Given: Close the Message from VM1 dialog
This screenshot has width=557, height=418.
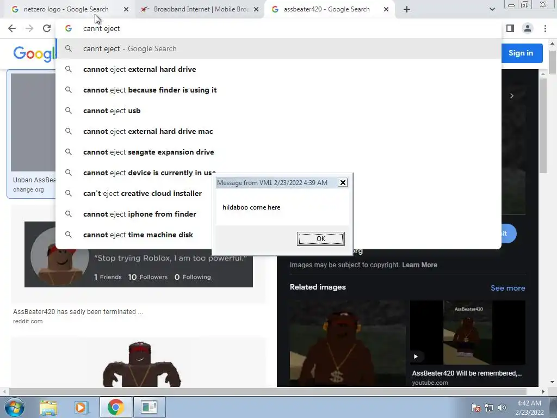Looking at the screenshot, I should [x=343, y=183].
